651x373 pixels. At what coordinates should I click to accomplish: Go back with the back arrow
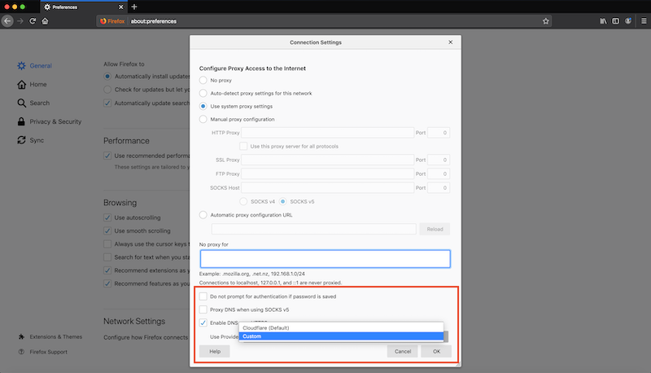click(7, 20)
